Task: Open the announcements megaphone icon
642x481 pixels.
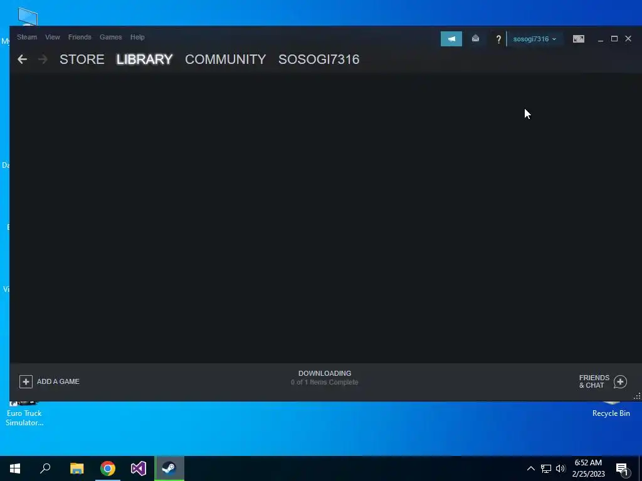Action: coord(451,39)
